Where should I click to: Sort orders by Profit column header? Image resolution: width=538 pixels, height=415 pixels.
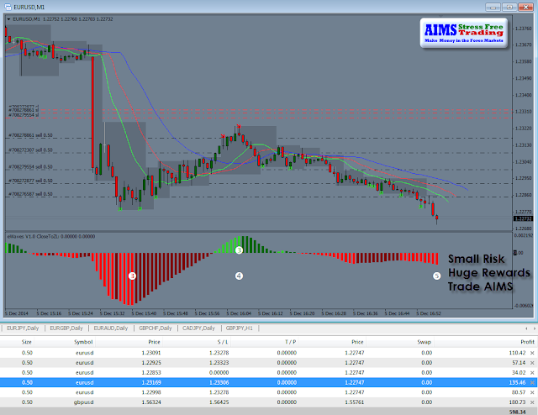pyautogui.click(x=527, y=342)
